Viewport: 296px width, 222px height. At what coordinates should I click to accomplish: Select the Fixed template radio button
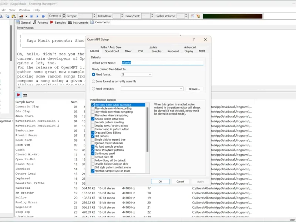click(93, 89)
